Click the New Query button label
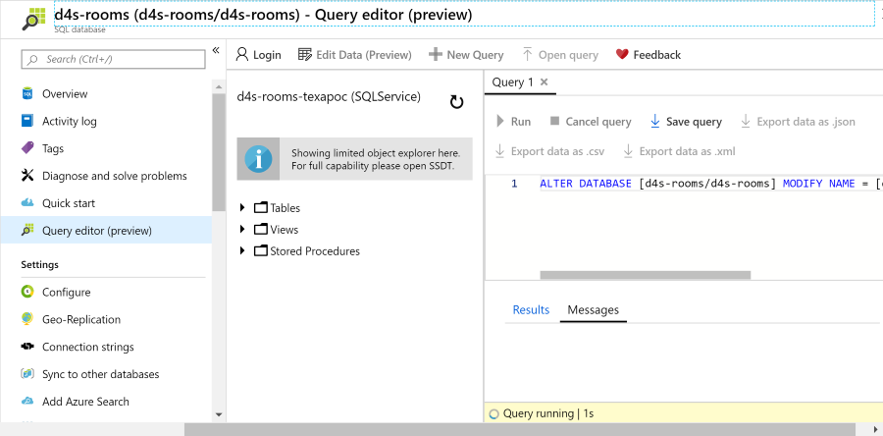 pyautogui.click(x=475, y=55)
